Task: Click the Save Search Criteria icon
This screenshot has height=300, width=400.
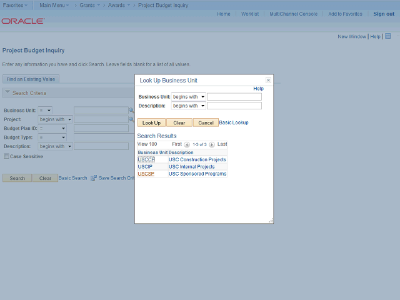Action: 94,178
